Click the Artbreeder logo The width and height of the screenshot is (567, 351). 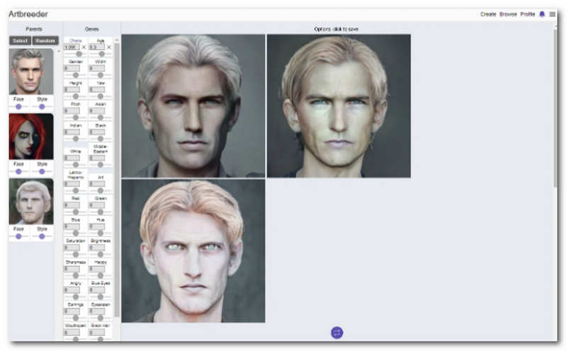pyautogui.click(x=28, y=14)
